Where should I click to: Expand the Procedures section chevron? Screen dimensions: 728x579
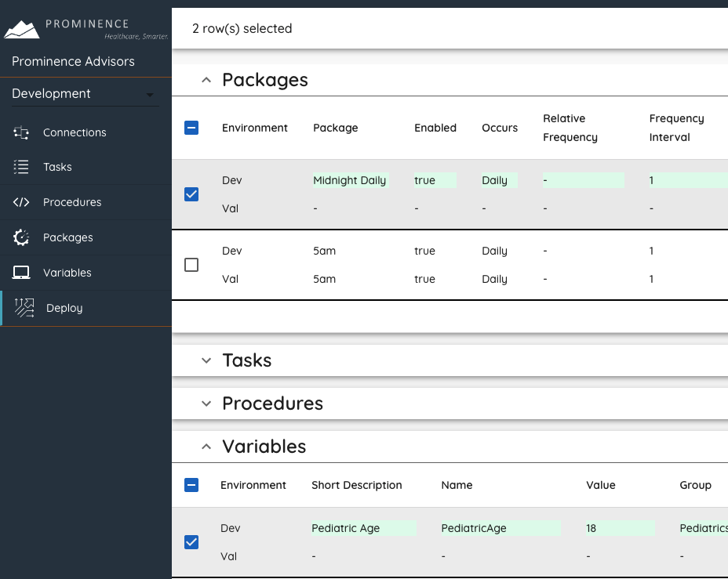(x=206, y=403)
